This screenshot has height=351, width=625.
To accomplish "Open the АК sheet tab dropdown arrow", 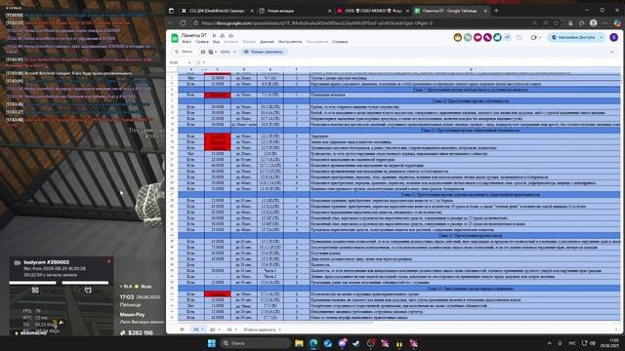I will [x=235, y=330].
